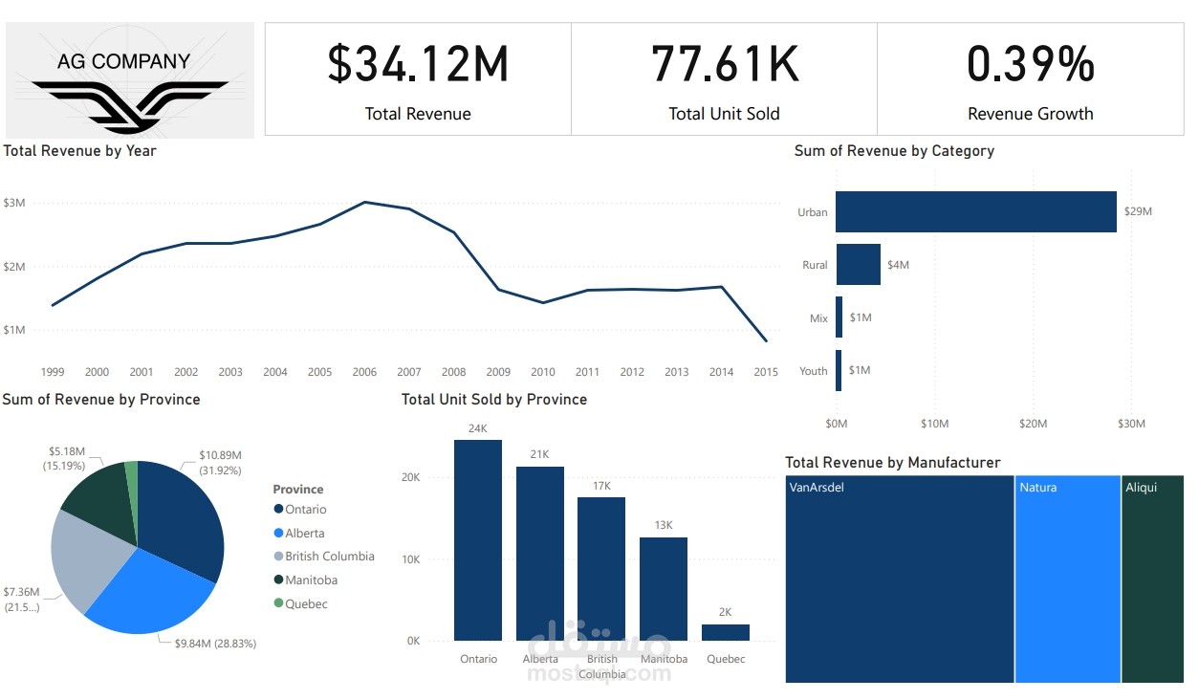Click the 2006 peak on the revenue line
This screenshot has width=1199, height=700.
click(x=364, y=202)
